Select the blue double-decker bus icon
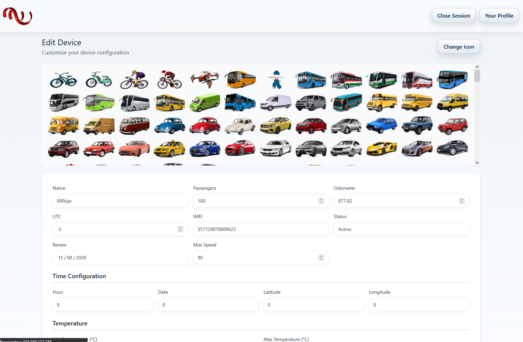Viewport: 523px width, 342px height. (x=452, y=80)
